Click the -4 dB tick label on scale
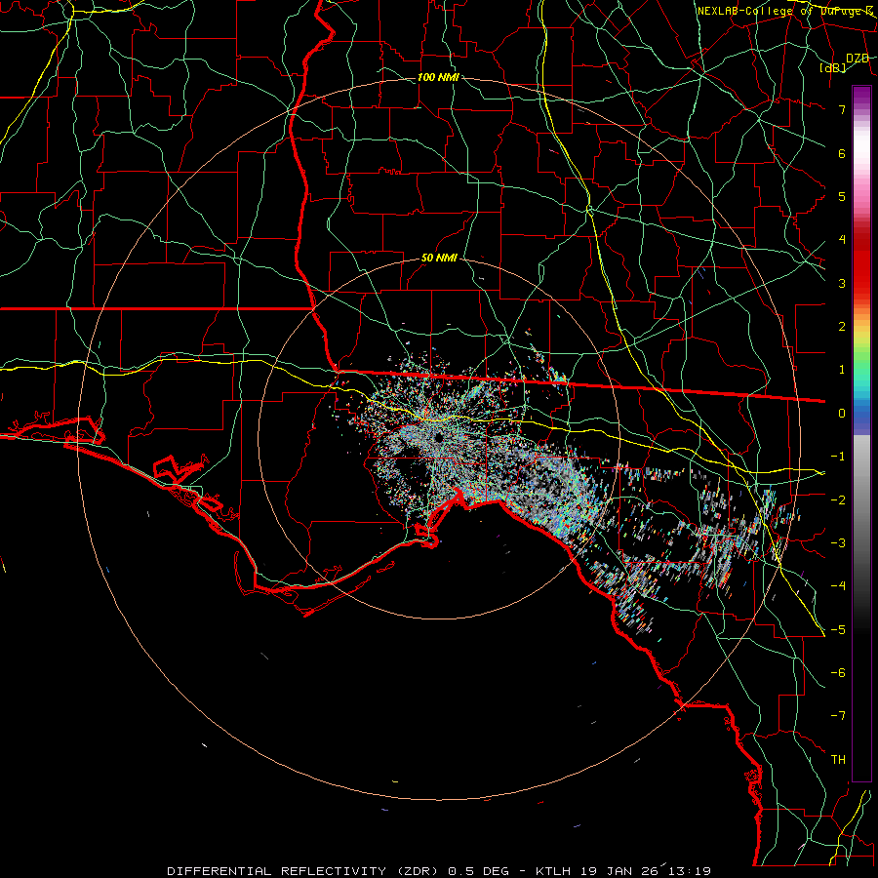878x878 pixels. (x=838, y=585)
